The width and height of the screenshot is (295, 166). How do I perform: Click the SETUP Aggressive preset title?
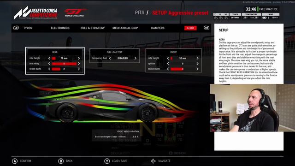[180, 13]
